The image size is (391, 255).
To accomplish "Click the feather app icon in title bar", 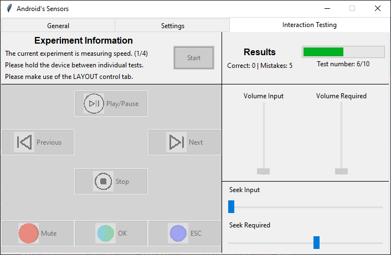I will point(9,9).
